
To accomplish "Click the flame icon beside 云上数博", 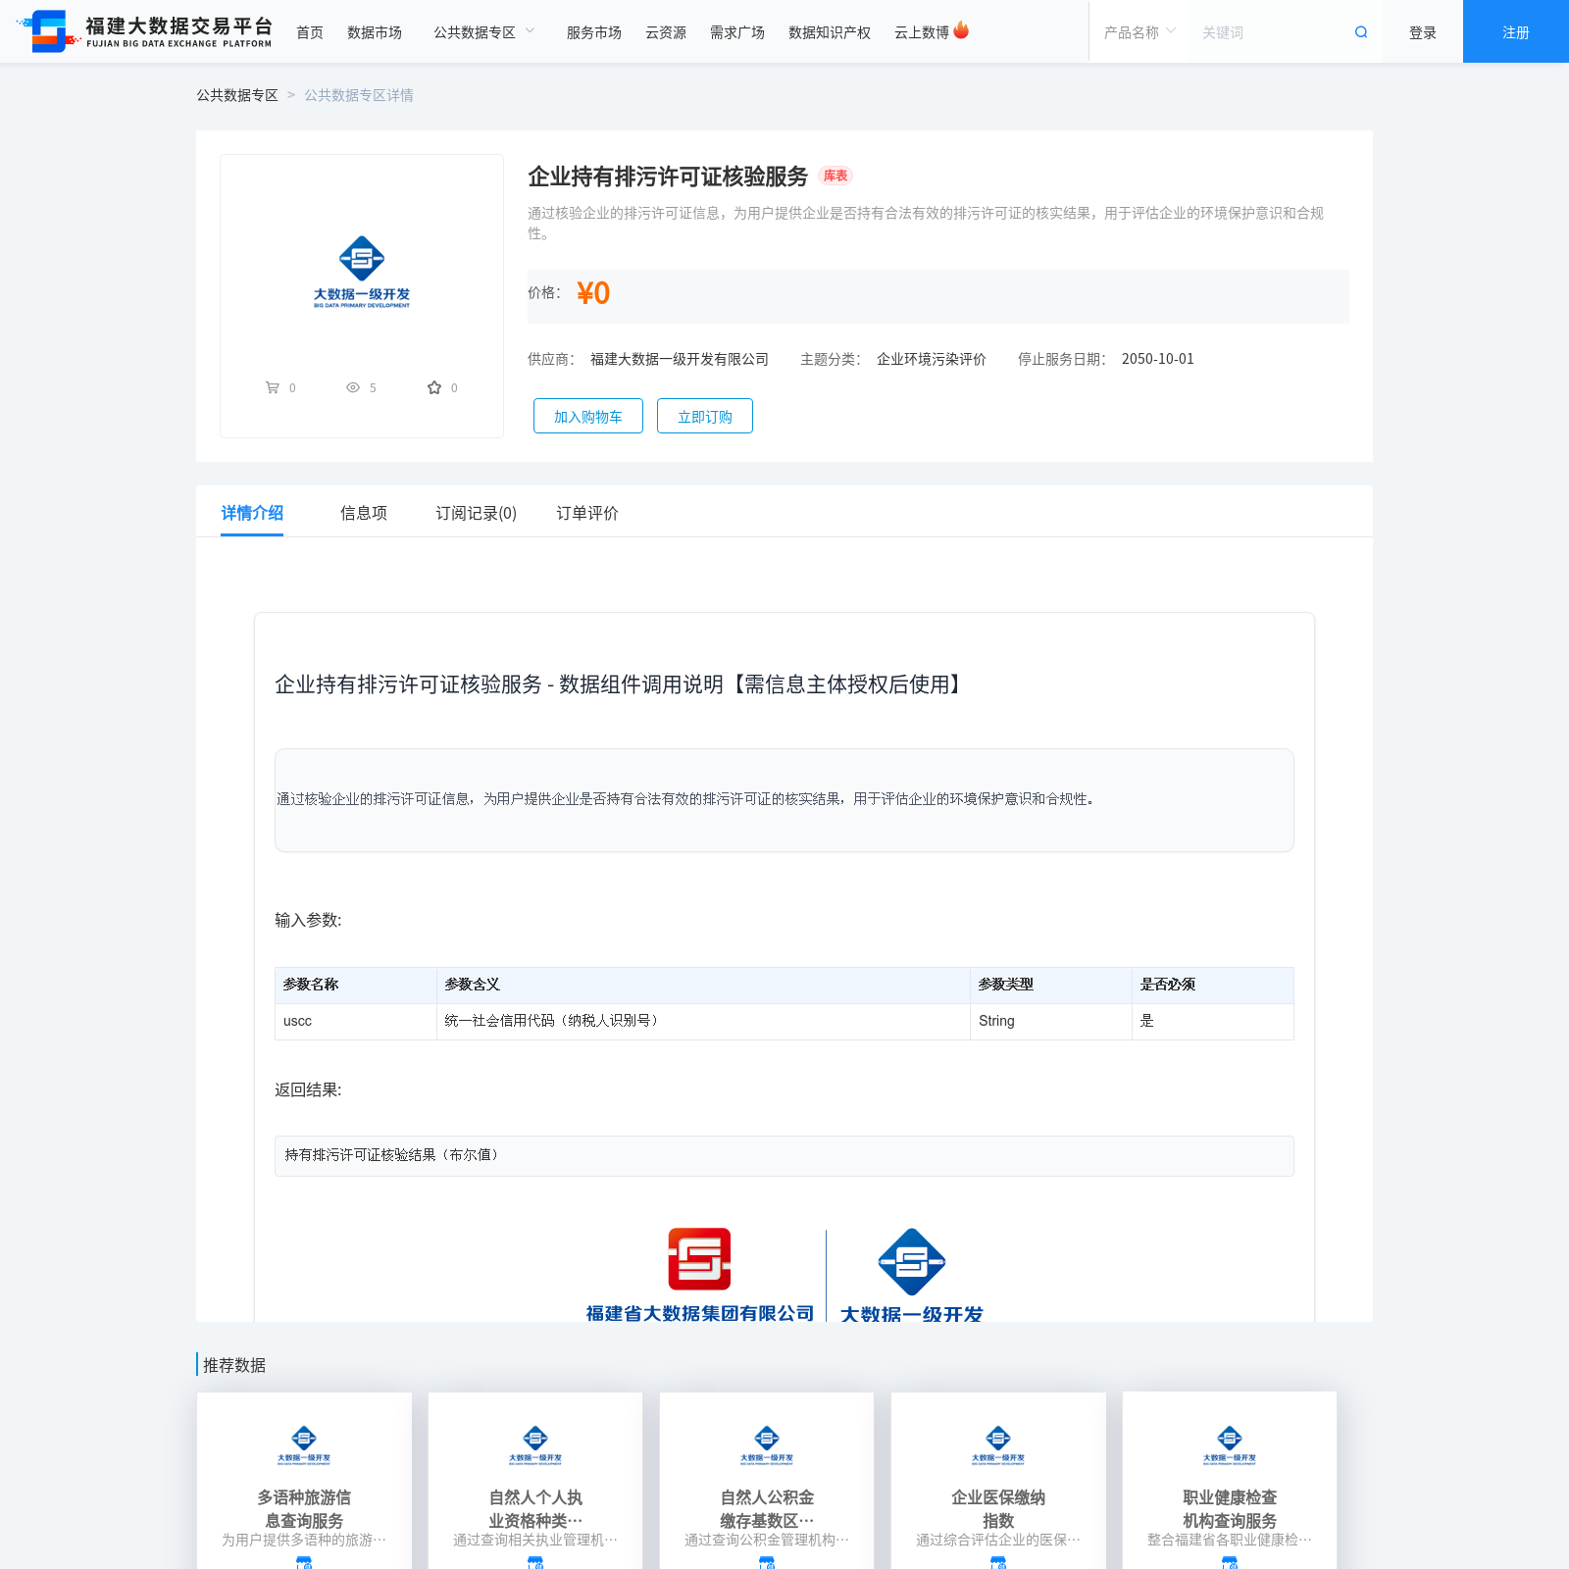I will tap(961, 30).
